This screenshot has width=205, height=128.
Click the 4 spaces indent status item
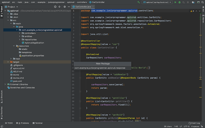pos(195,126)
